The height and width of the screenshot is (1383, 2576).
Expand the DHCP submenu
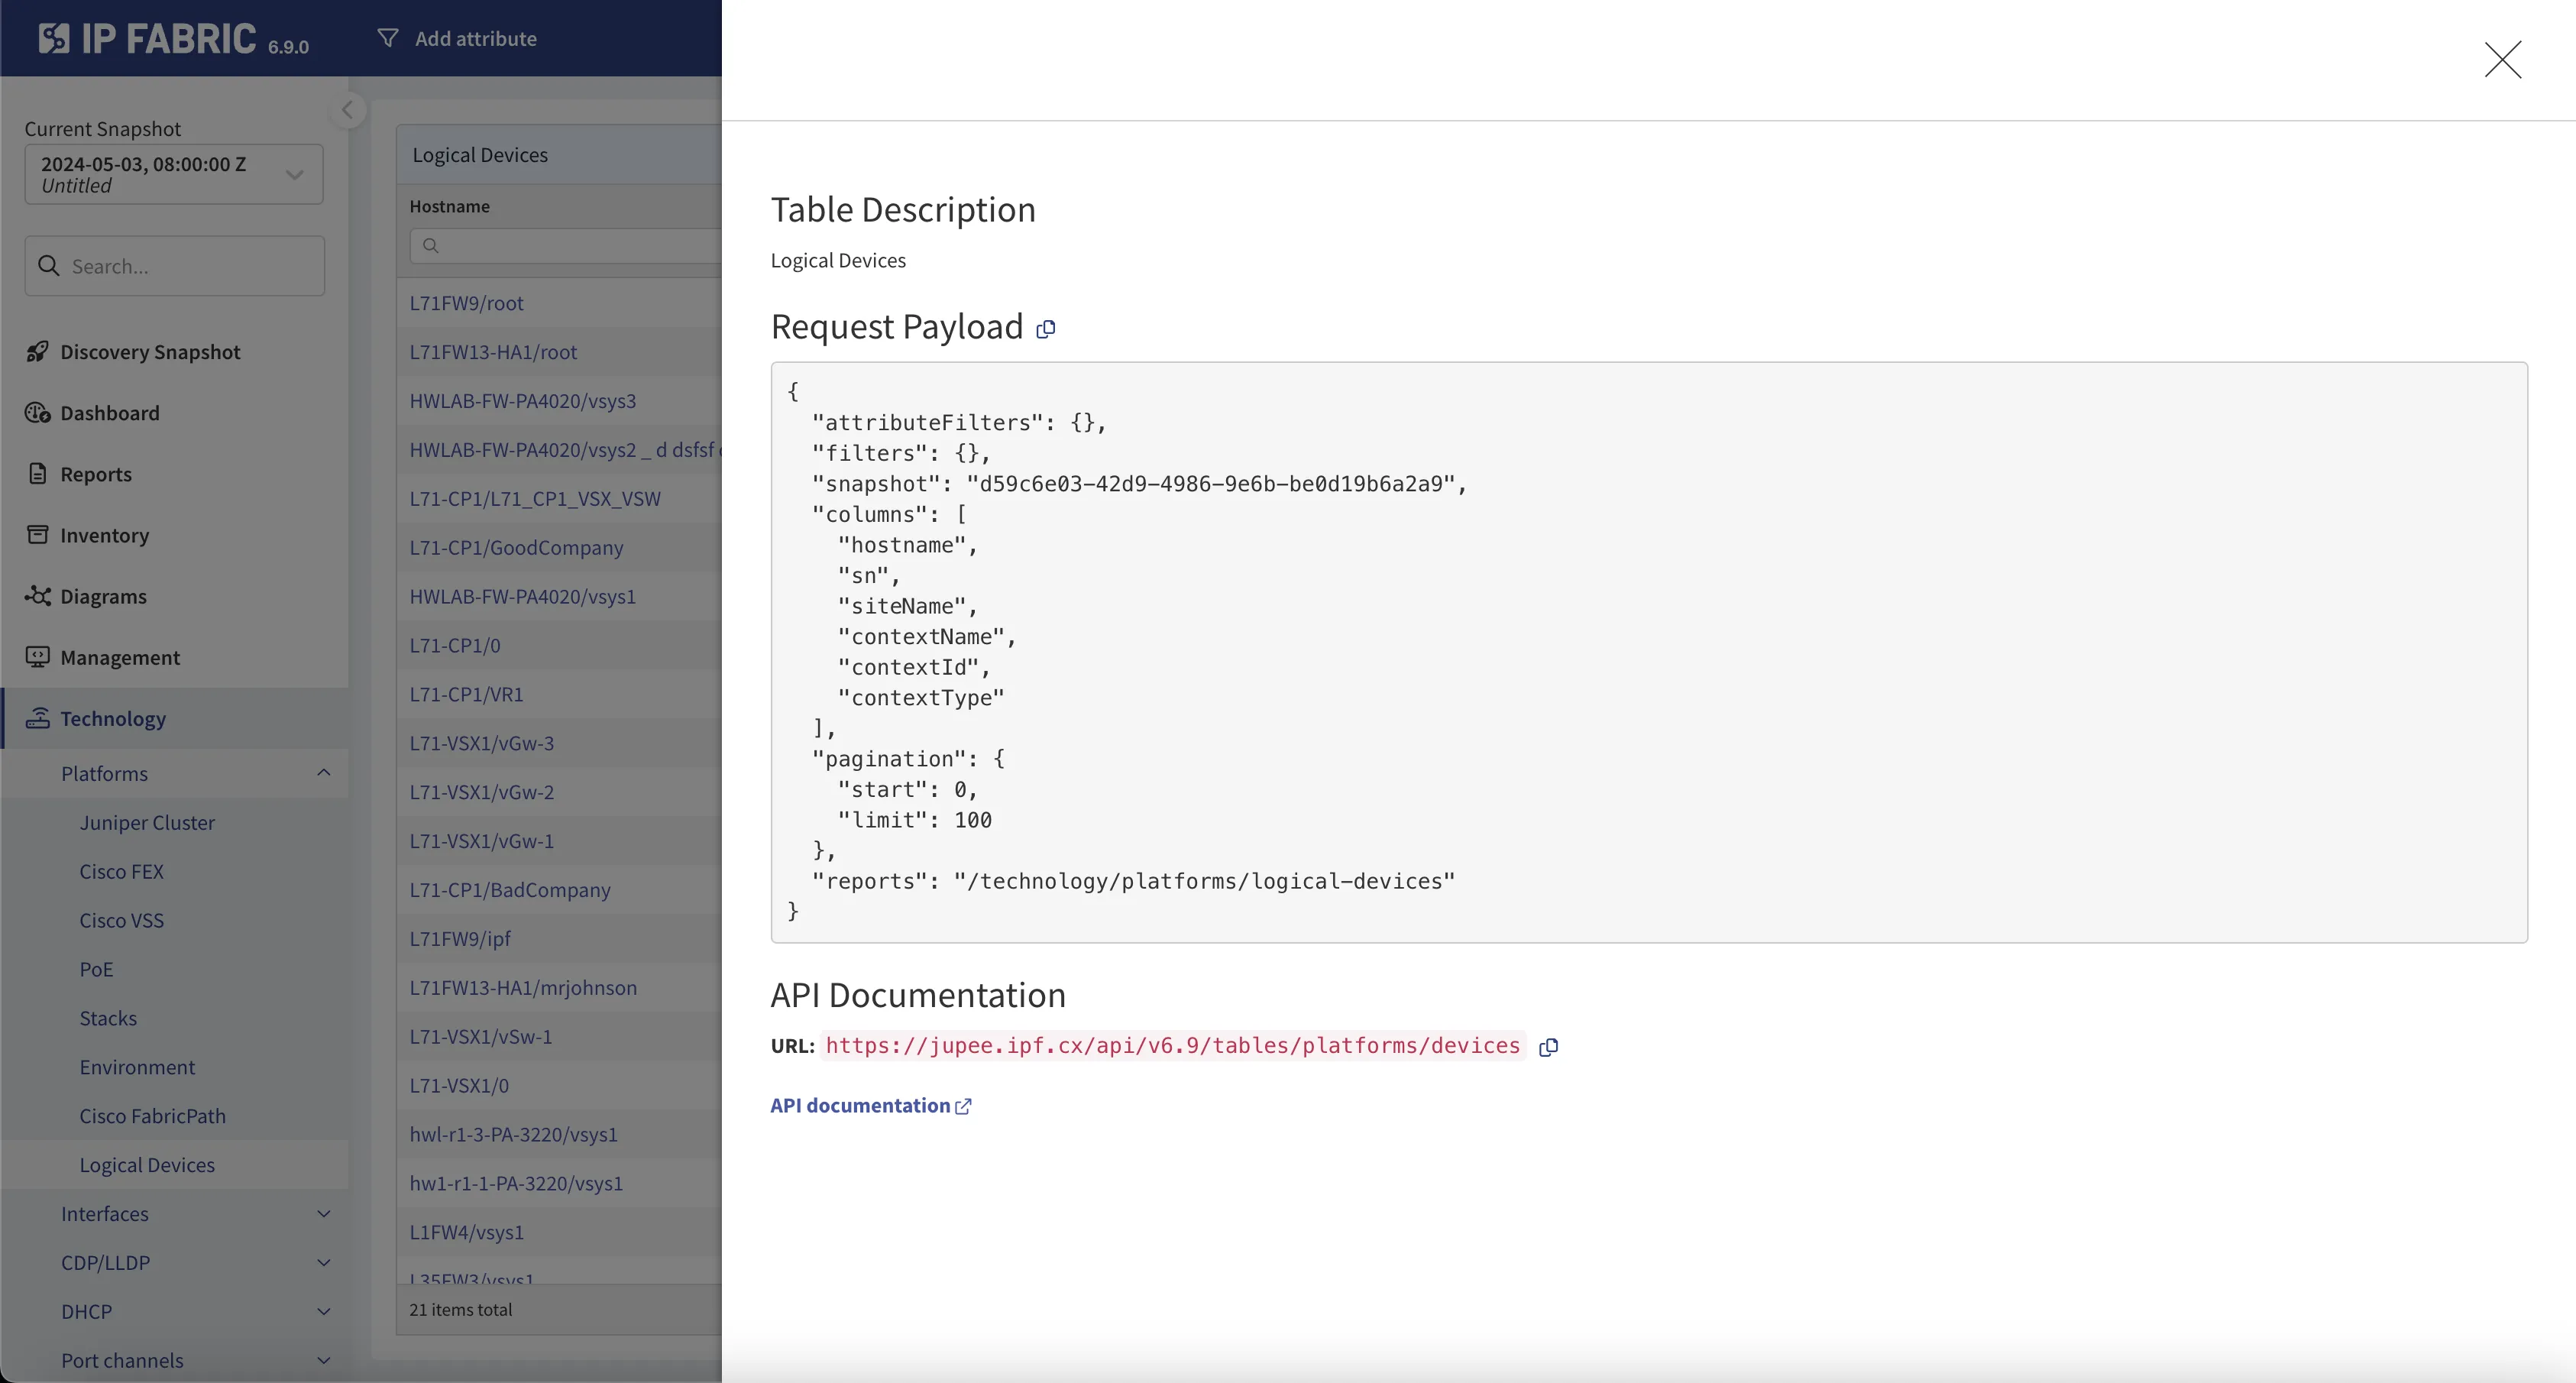pos(323,1312)
